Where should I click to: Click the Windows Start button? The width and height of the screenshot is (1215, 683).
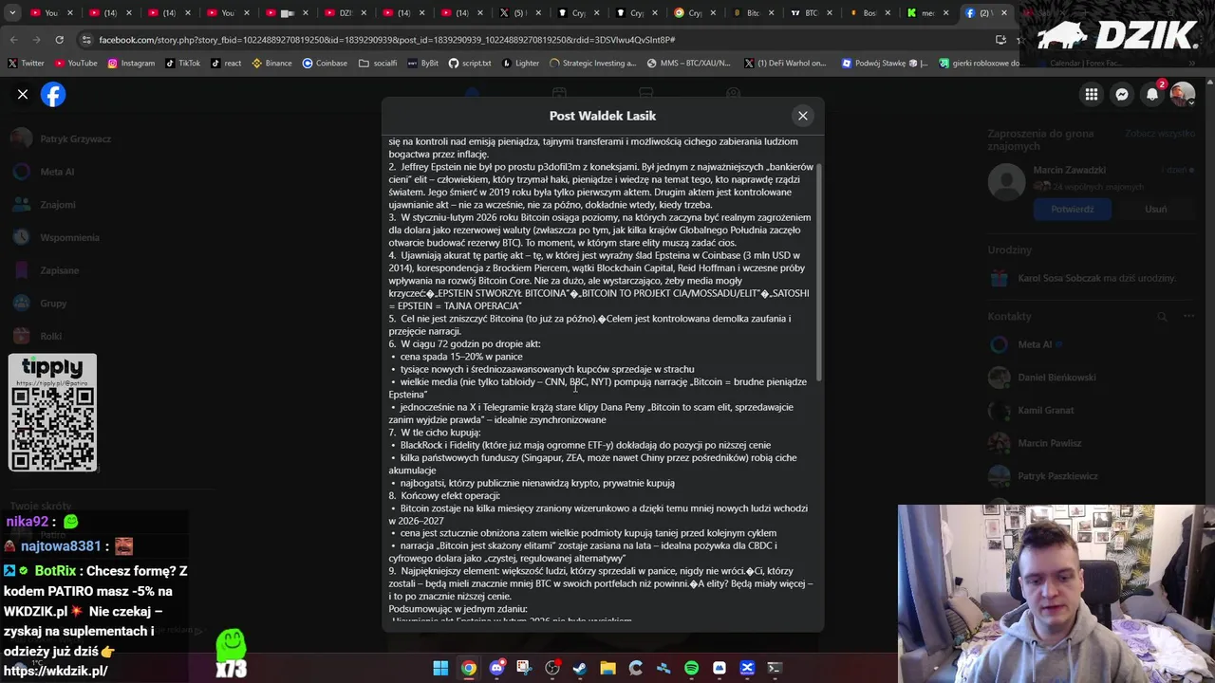[x=440, y=668]
